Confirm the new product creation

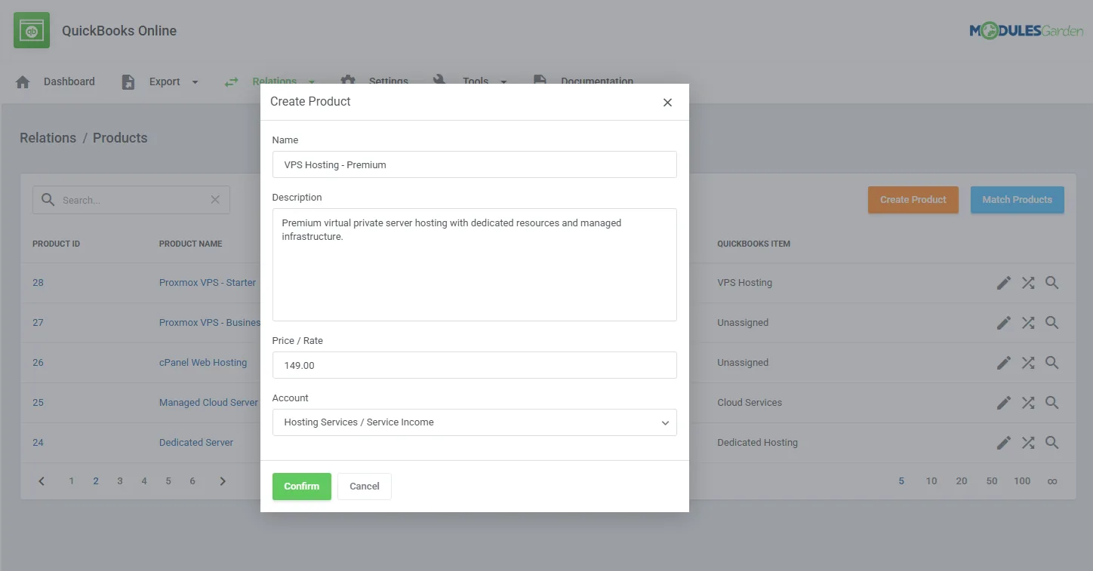tap(302, 487)
